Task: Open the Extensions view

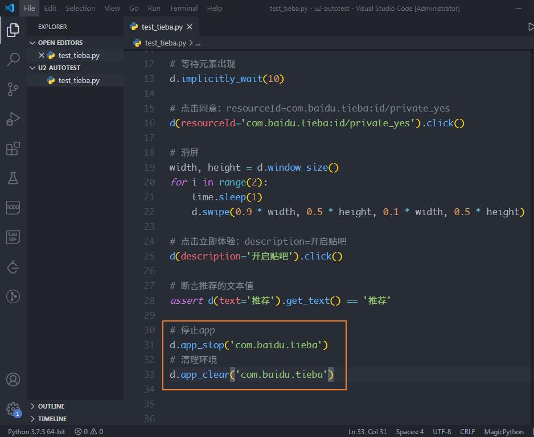Action: coord(13,149)
